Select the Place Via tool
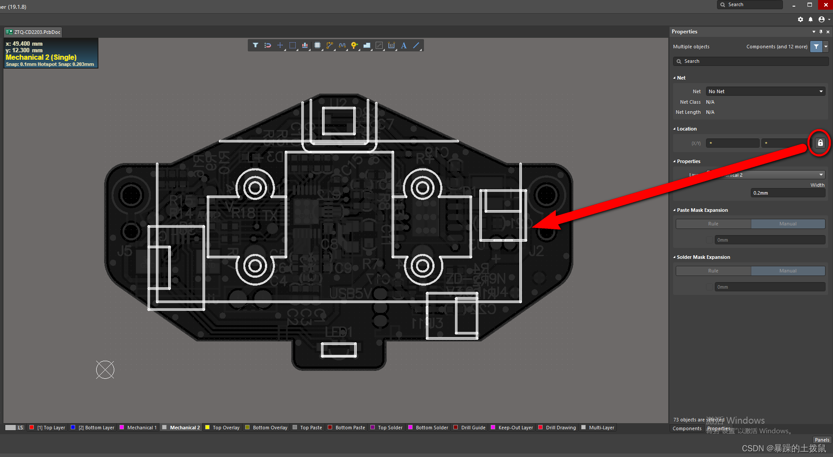 tap(354, 45)
